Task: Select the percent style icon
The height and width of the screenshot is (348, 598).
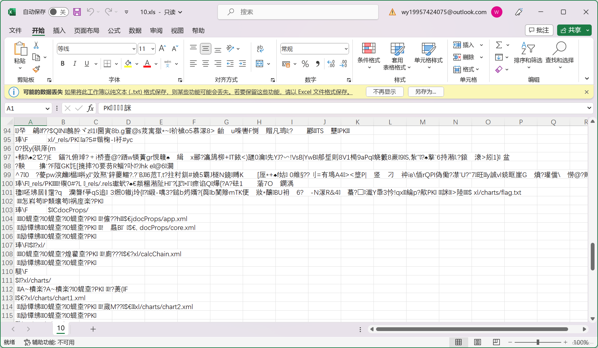Action: [x=305, y=64]
